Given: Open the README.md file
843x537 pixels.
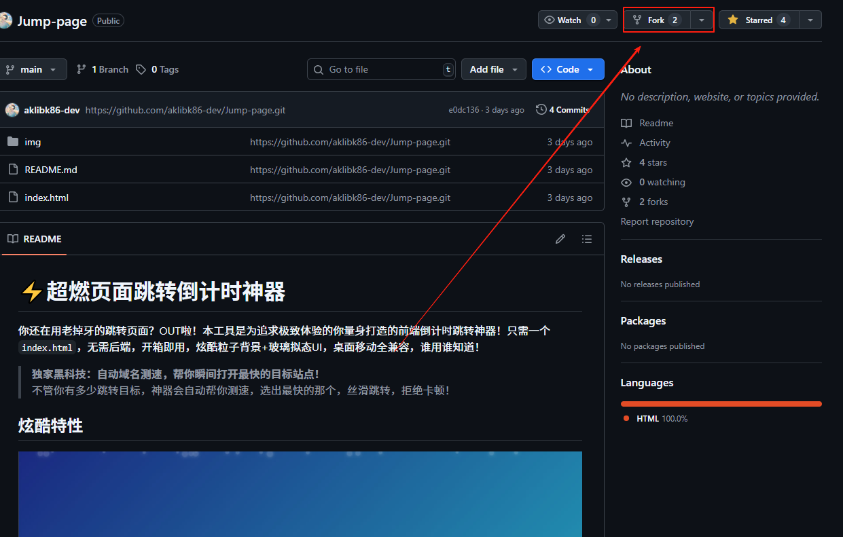Looking at the screenshot, I should (x=51, y=170).
